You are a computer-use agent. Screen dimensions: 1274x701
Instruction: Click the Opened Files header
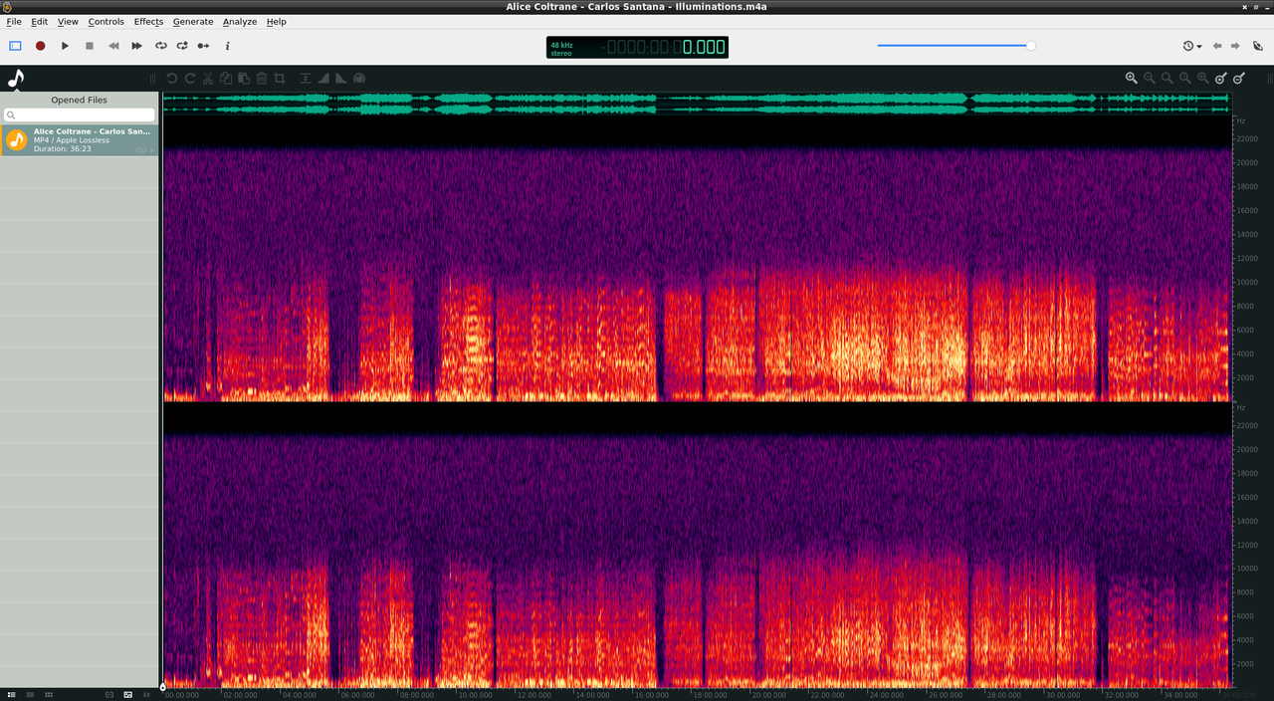80,100
